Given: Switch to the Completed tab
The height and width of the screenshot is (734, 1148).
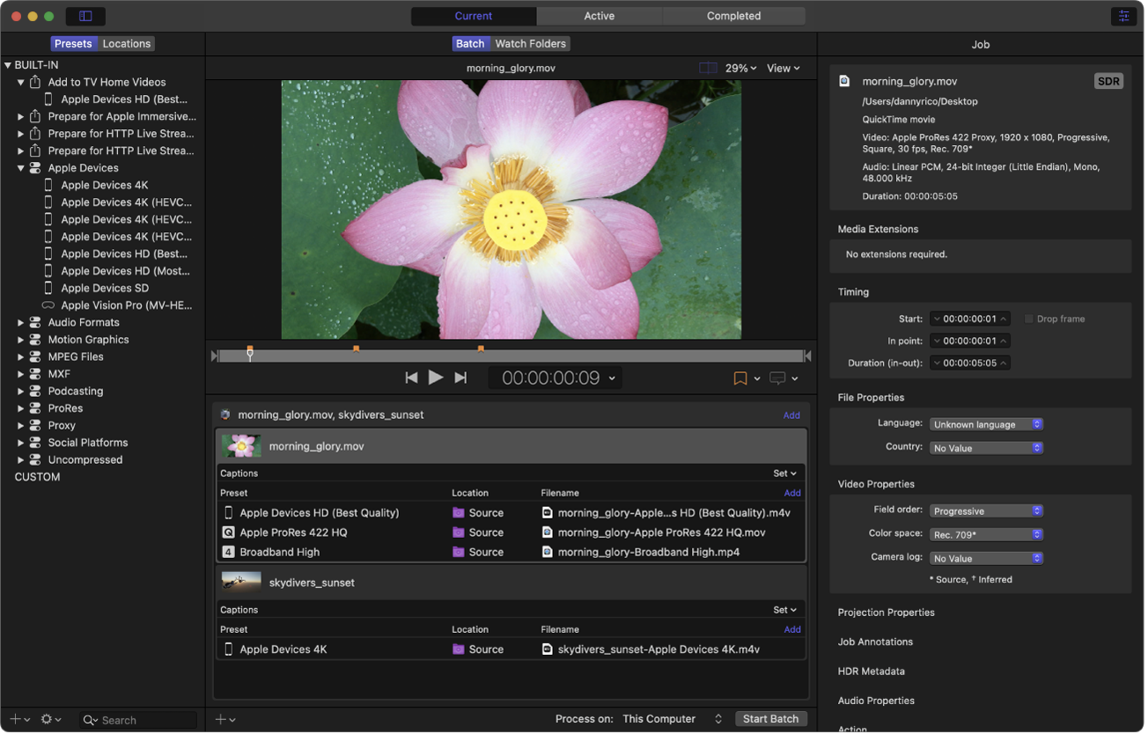Looking at the screenshot, I should (733, 16).
